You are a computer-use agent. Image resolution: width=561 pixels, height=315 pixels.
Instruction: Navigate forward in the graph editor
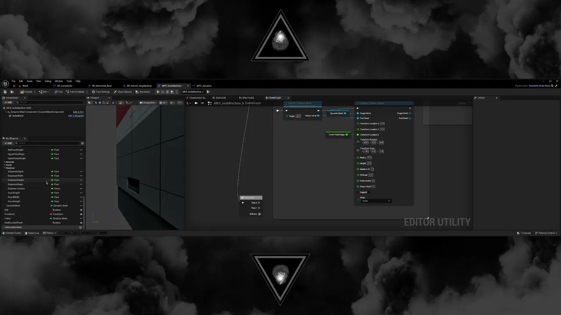tap(202, 103)
